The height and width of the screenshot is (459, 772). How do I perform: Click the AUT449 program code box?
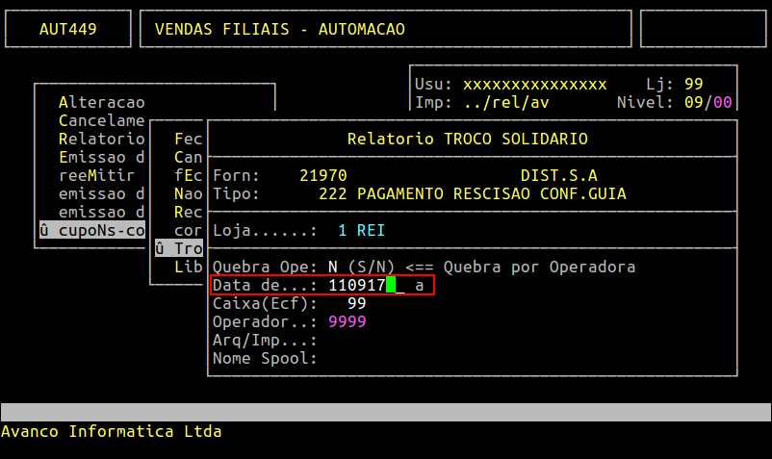pos(67,30)
